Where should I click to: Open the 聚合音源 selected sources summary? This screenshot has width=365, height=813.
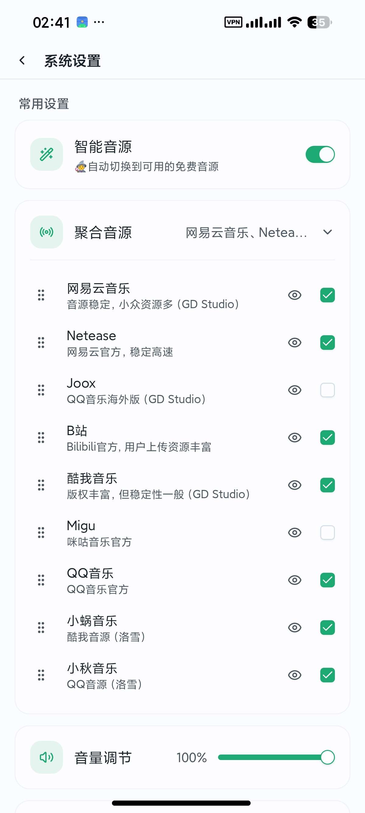(x=246, y=233)
